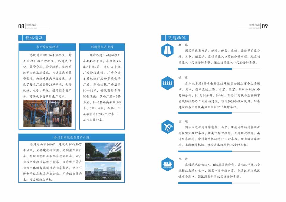
Task: Open the tree-lined street photo
Action: tap(103, 151)
